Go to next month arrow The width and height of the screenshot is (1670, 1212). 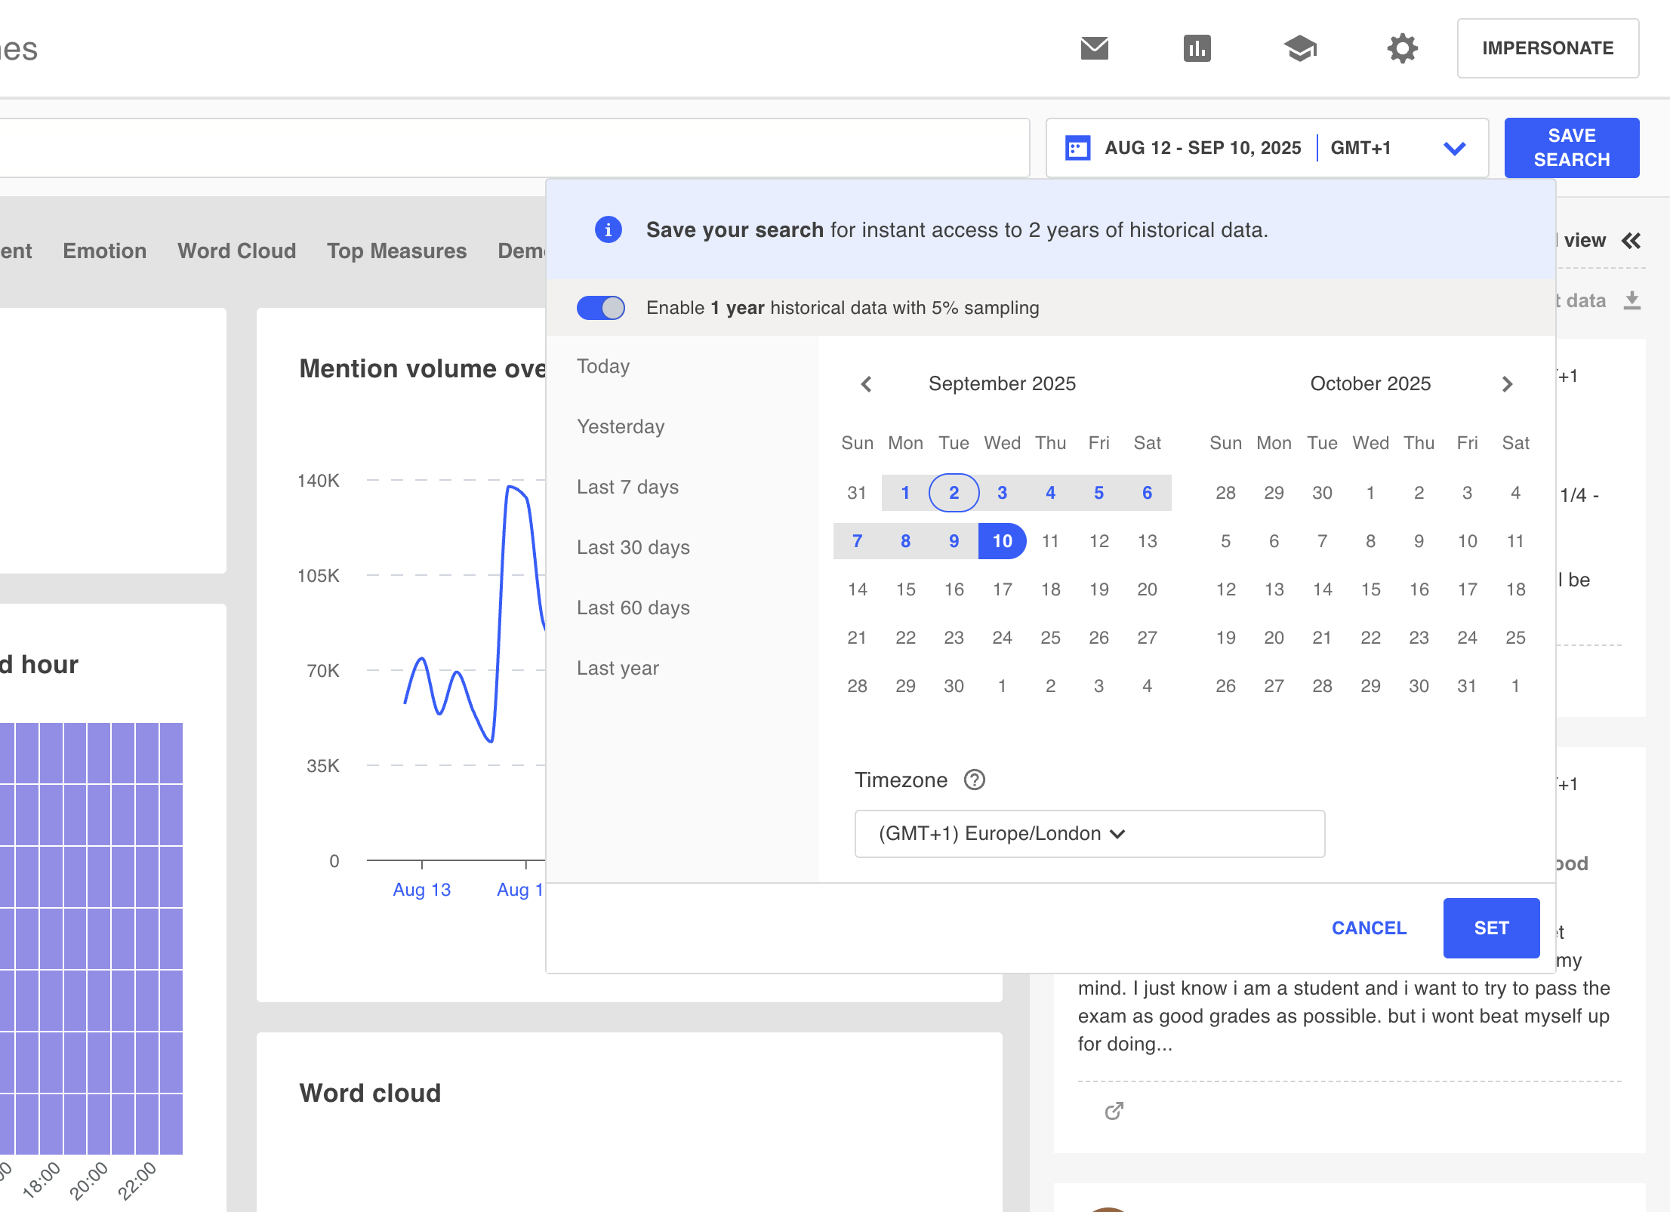(1507, 384)
